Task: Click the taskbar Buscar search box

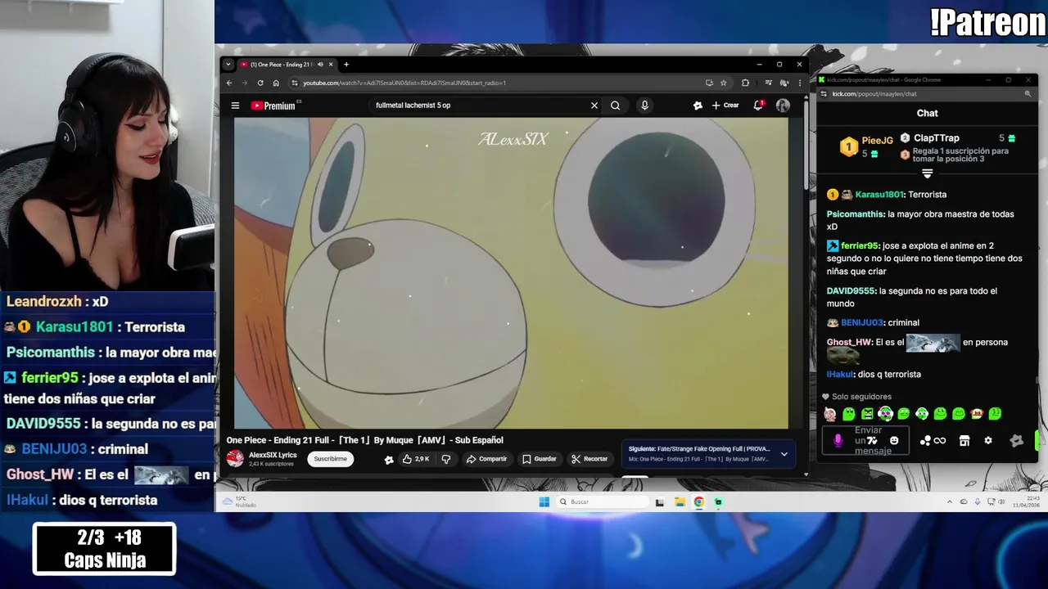Action: coord(603,501)
